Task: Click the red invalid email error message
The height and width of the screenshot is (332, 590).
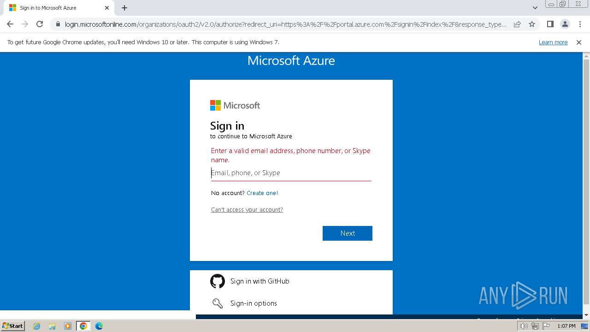Action: click(291, 155)
